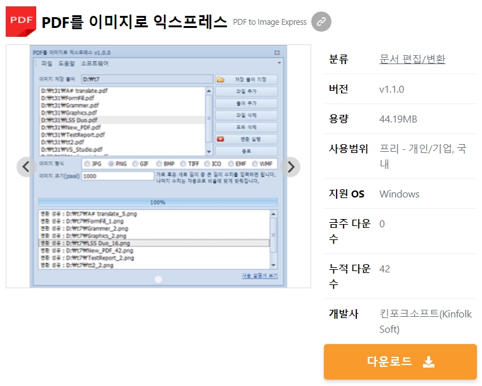Image resolution: width=482 pixels, height=386 pixels.
Task: Click the 모두 삭제 button
Action: [x=246, y=127]
